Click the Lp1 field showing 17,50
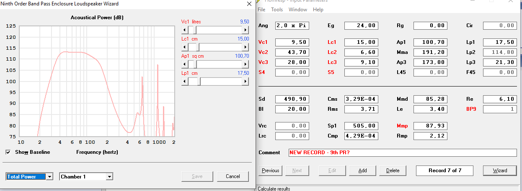 [500, 42]
